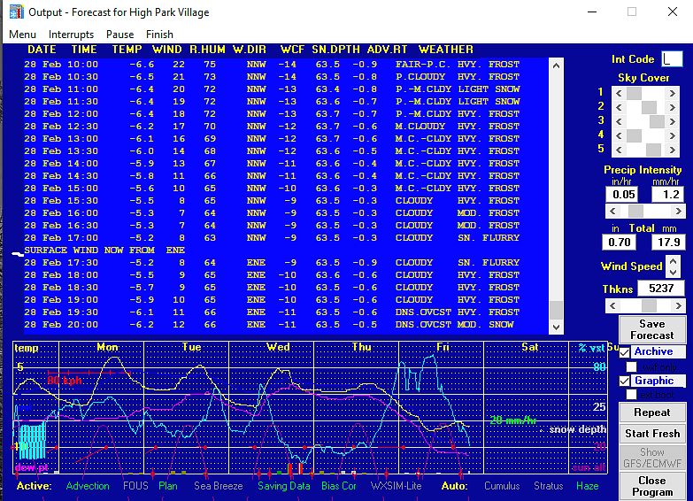Click the Repeat button
Viewport: 693px width, 501px height.
point(652,412)
